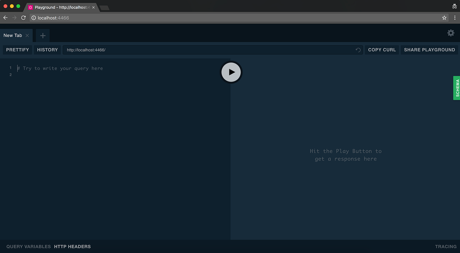Click the reload endpoint schema icon
Screen dimensions: 460x253
358,50
